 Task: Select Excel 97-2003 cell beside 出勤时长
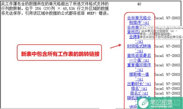[167, 84]
